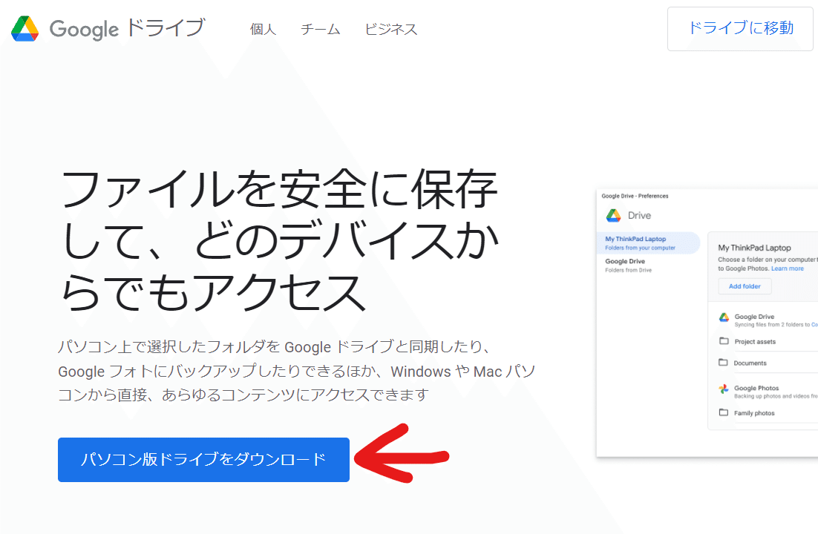Click Documents folder icon
Viewport: 818px width, 534px height.
tap(723, 363)
